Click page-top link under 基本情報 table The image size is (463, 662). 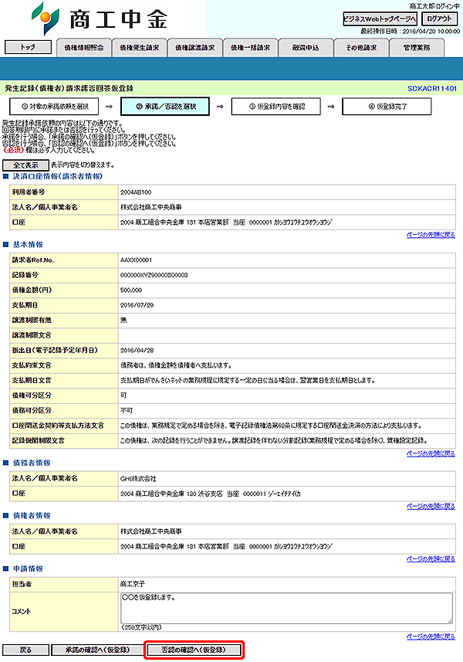tap(431, 453)
